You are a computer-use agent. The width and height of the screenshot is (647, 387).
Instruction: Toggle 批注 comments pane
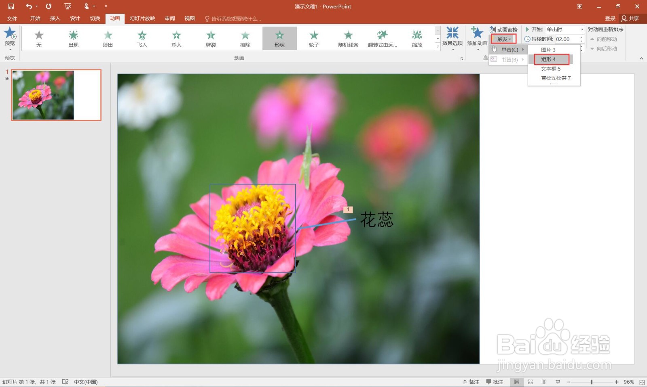point(495,382)
